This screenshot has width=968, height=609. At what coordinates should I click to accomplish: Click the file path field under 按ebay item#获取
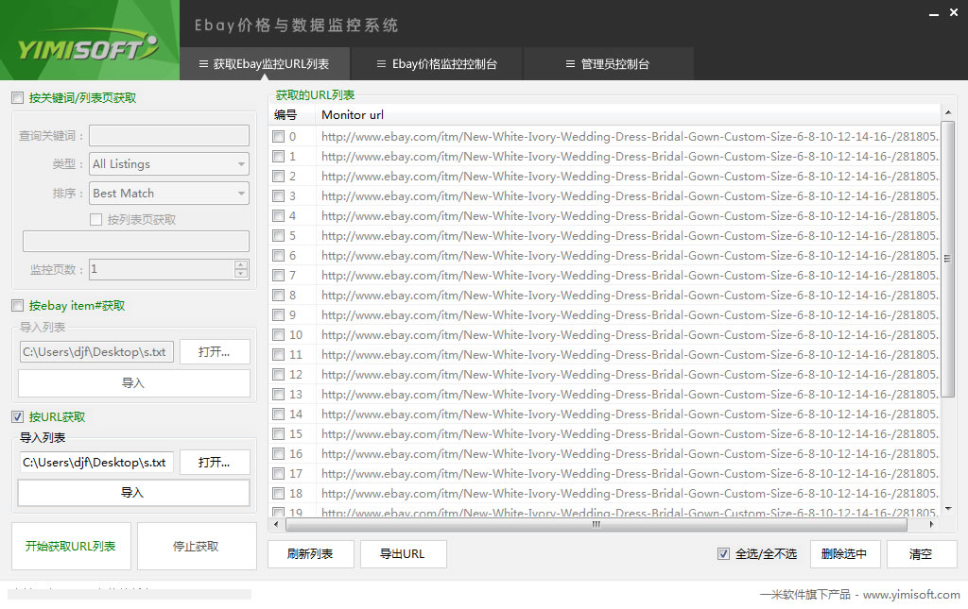point(96,352)
